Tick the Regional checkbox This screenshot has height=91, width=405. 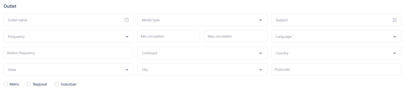(x=29, y=84)
